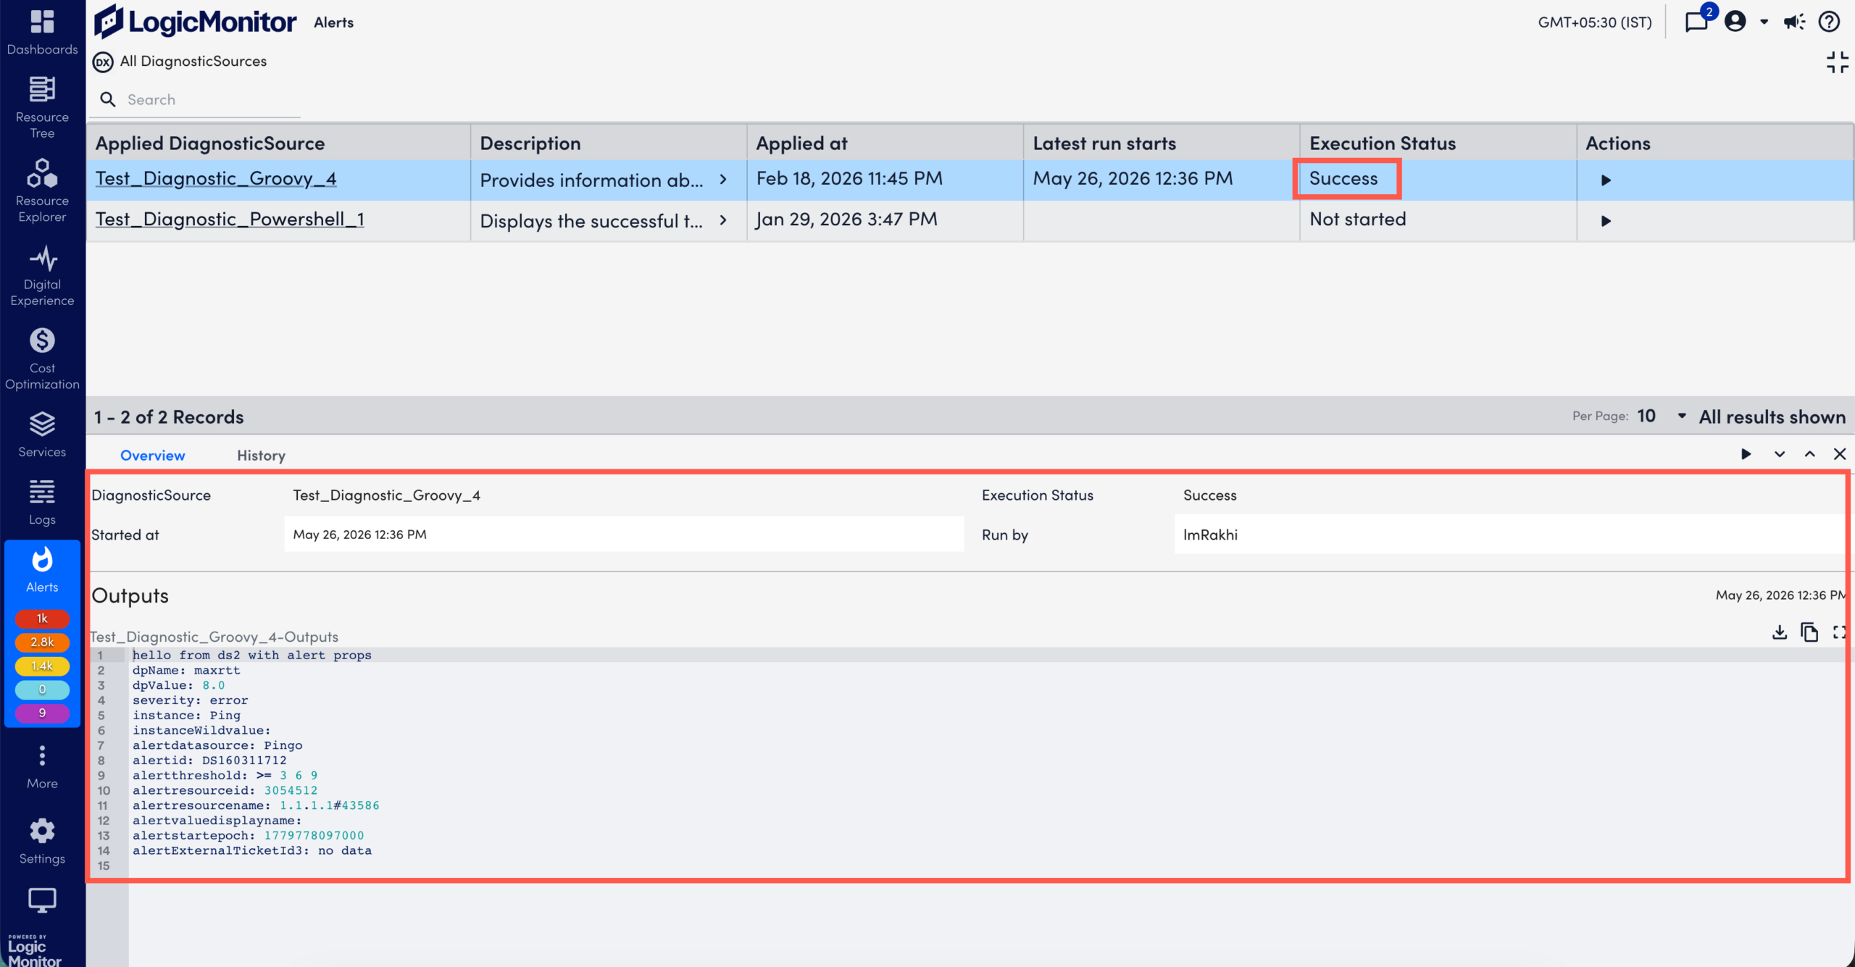Click the monitor icon at sidebar bottom
The image size is (1855, 967).
42,900
